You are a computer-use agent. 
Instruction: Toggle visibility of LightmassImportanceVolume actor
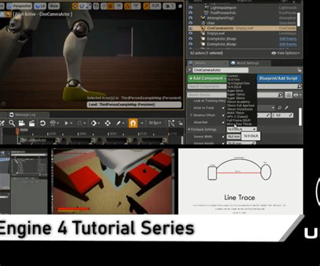click(x=191, y=7)
